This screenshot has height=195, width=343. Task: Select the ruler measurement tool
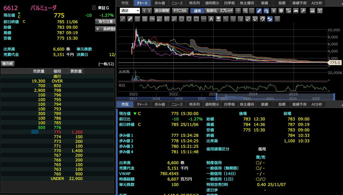130,19
